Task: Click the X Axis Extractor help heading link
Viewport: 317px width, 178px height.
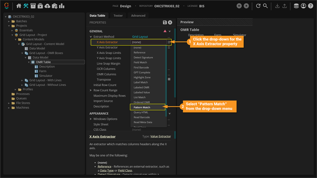Action: pos(102,137)
